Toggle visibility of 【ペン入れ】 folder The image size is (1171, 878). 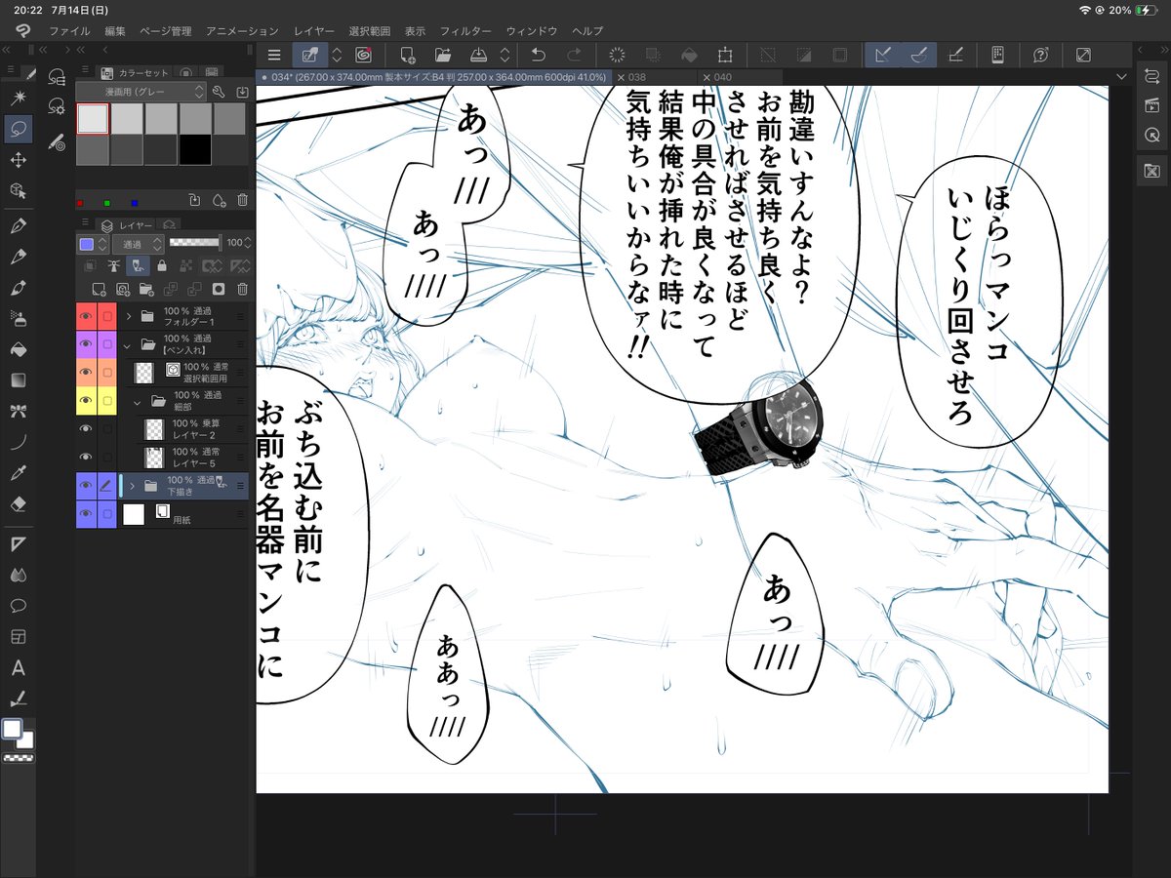[86, 343]
